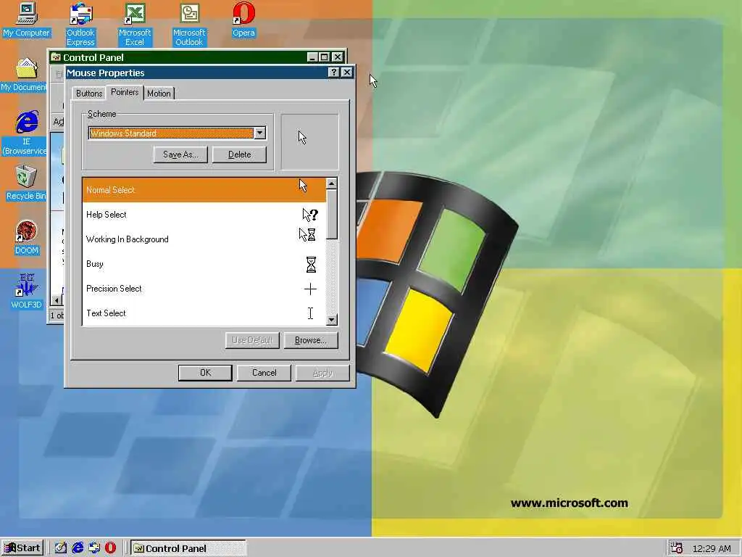Launch DOOM desktop shortcut
The width and height of the screenshot is (742, 557).
pyautogui.click(x=27, y=237)
